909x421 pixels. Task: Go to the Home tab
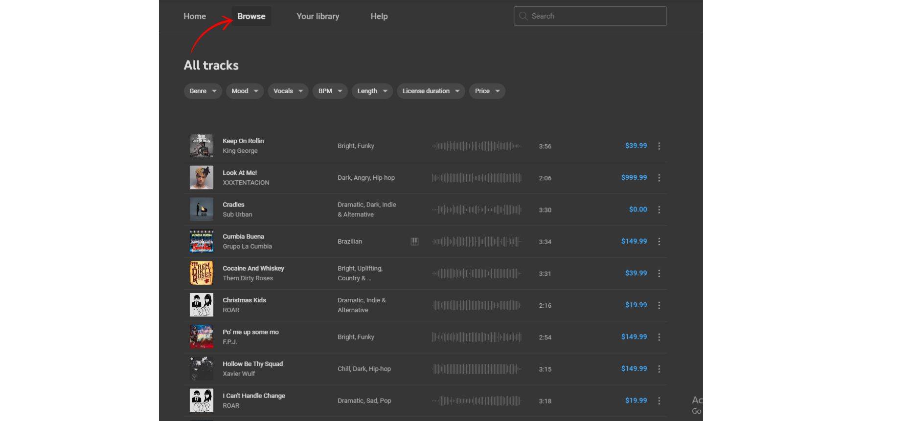(x=195, y=16)
